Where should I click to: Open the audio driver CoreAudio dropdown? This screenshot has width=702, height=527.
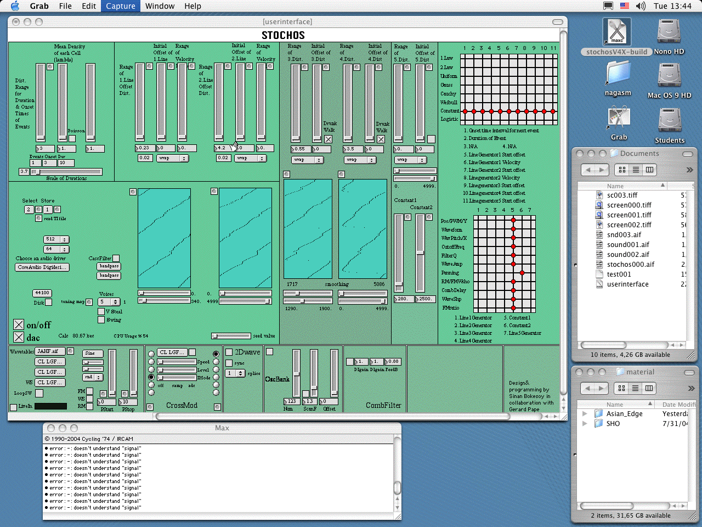42,267
